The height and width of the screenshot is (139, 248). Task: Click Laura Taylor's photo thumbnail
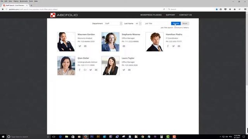click(110, 66)
